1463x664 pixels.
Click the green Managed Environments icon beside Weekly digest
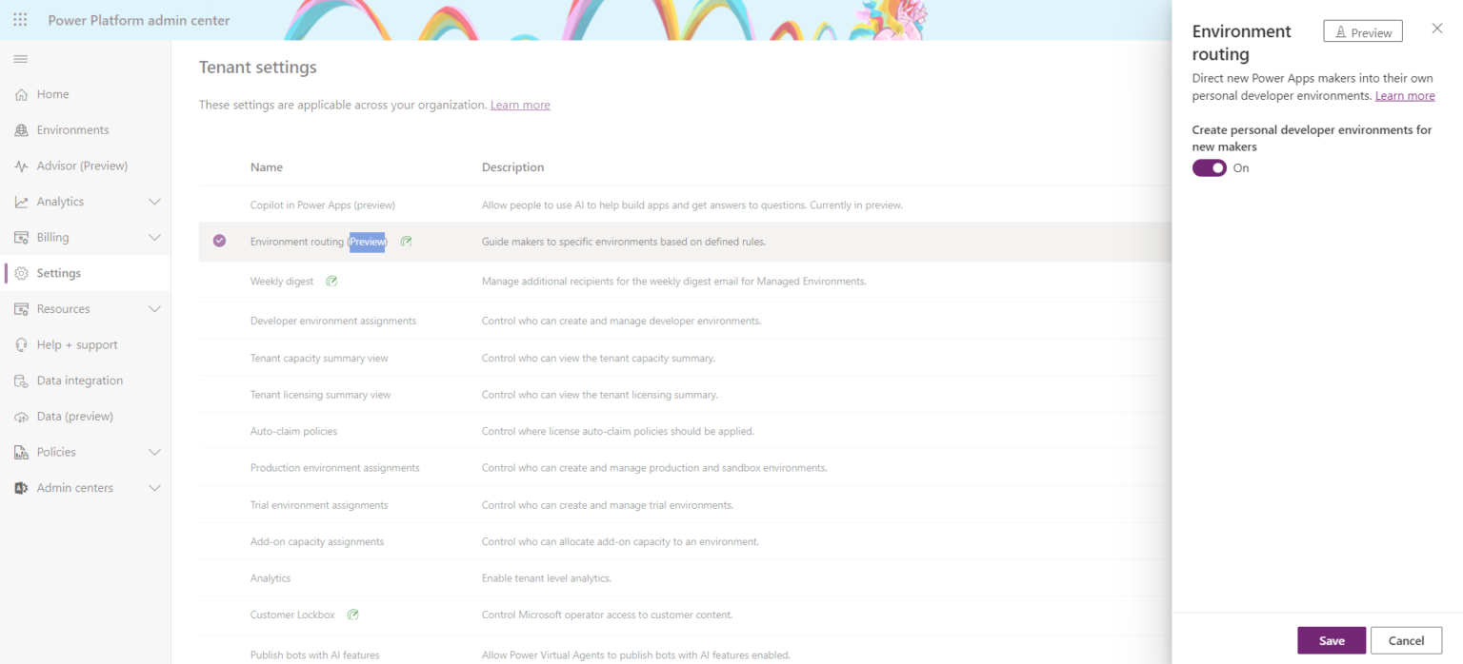[331, 281]
